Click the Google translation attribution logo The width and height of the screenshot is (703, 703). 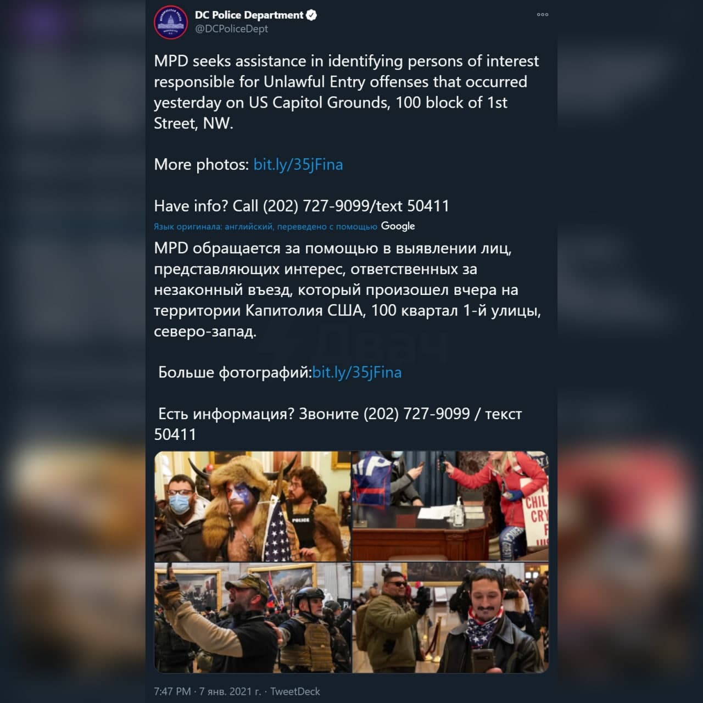tap(398, 226)
